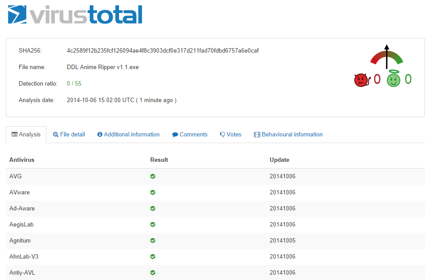Click the VirusTotal logo

click(75, 14)
